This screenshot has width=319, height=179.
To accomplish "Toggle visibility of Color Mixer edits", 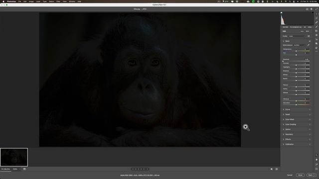I will tap(310, 119).
